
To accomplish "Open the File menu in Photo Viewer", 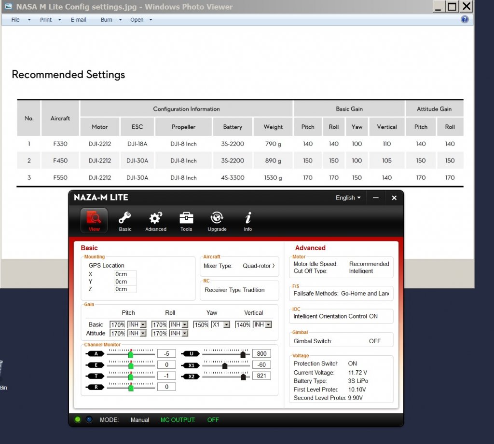I will coord(15,19).
